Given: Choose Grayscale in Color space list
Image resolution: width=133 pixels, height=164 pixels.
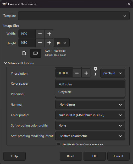Looking at the screenshot, I should click(90, 92).
